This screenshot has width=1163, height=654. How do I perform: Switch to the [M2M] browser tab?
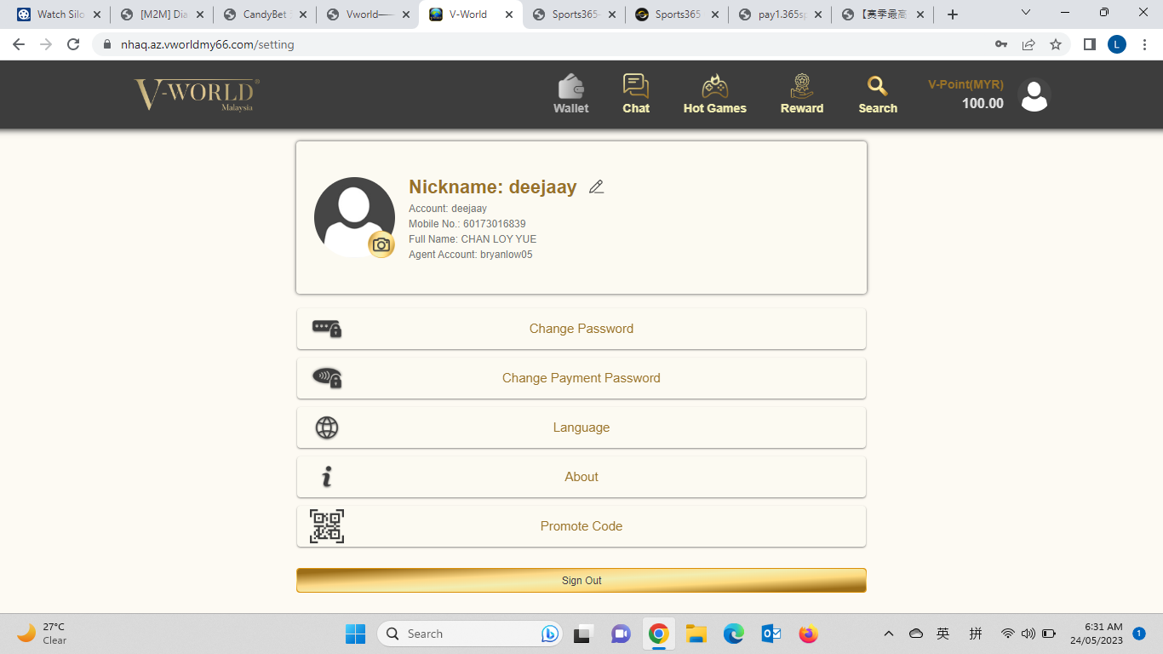163,14
